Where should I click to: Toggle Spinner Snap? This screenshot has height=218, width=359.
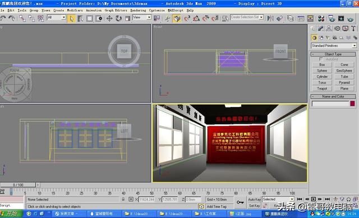click(215, 18)
